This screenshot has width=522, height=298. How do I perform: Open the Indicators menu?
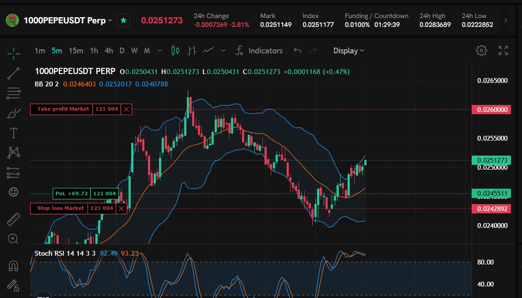pos(265,51)
